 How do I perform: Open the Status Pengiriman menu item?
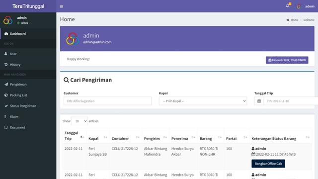(28, 106)
